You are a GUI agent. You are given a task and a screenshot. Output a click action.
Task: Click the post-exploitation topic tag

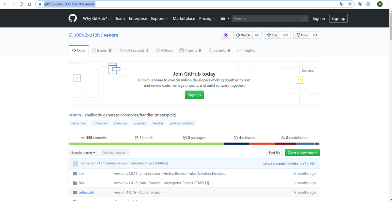(182, 123)
